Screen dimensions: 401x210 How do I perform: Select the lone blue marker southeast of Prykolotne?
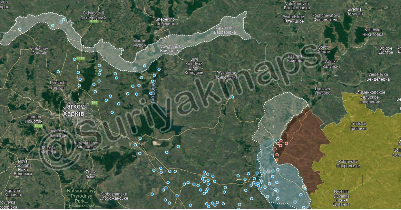(x=232, y=97)
